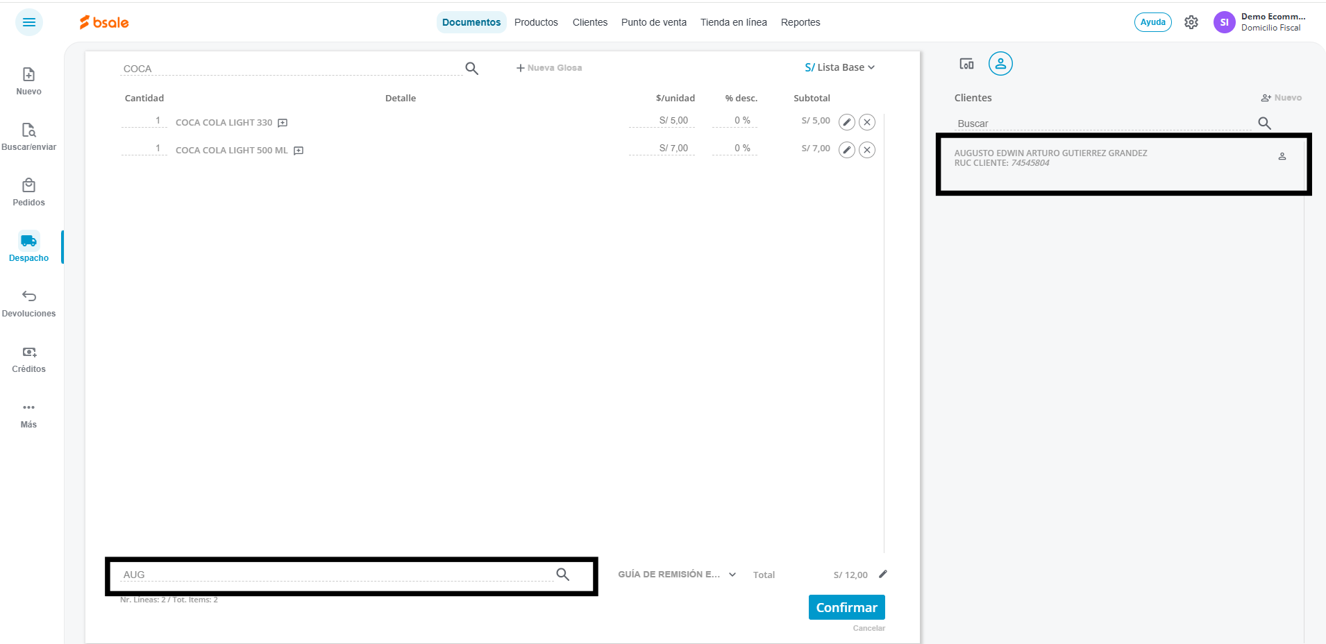Open Nuevo document in sidebar
Viewport: 1326px width, 644px height.
[29, 81]
